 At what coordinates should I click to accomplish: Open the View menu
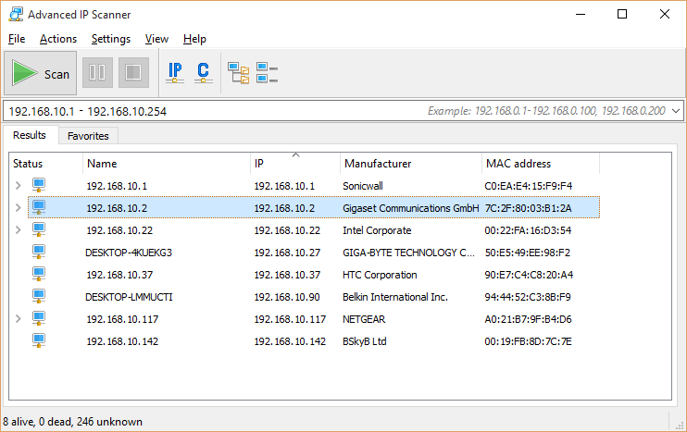[156, 39]
